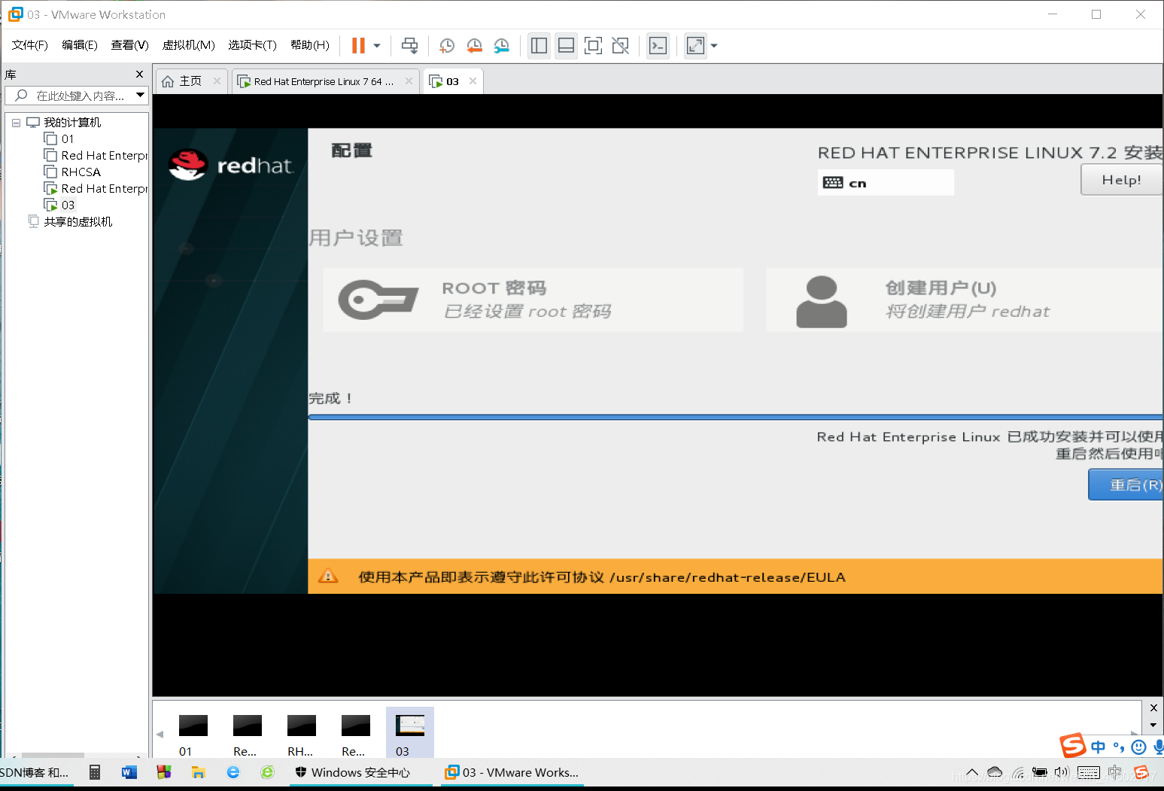Viewport: 1164px width, 791px height.
Task: Click the 03 - VMware Workstation taskbar item
Action: (512, 772)
